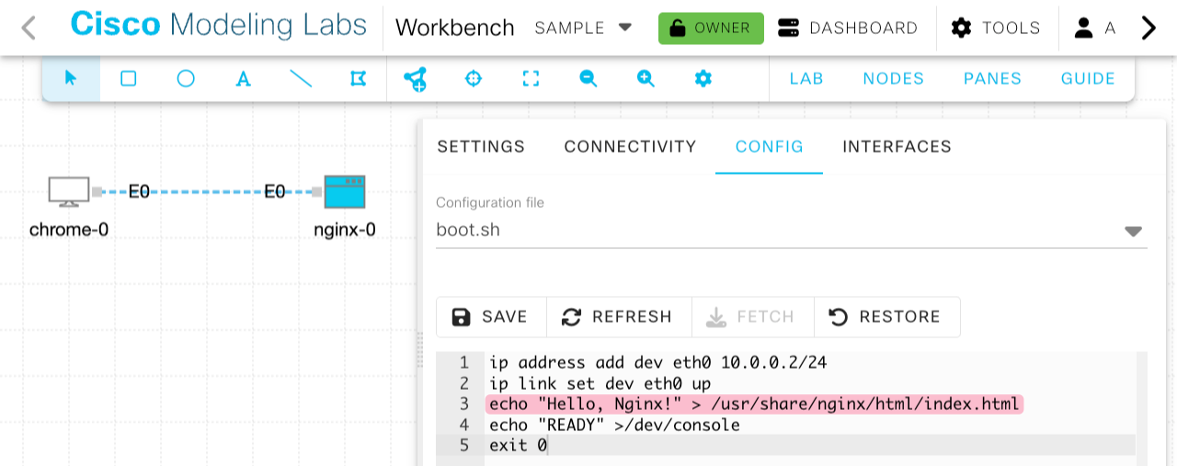Choose the ellipse annotation tool
The height and width of the screenshot is (466, 1177).
click(186, 78)
